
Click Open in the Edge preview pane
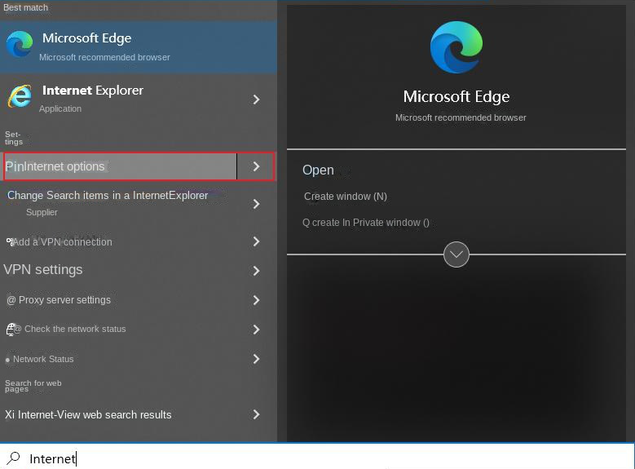pos(318,170)
